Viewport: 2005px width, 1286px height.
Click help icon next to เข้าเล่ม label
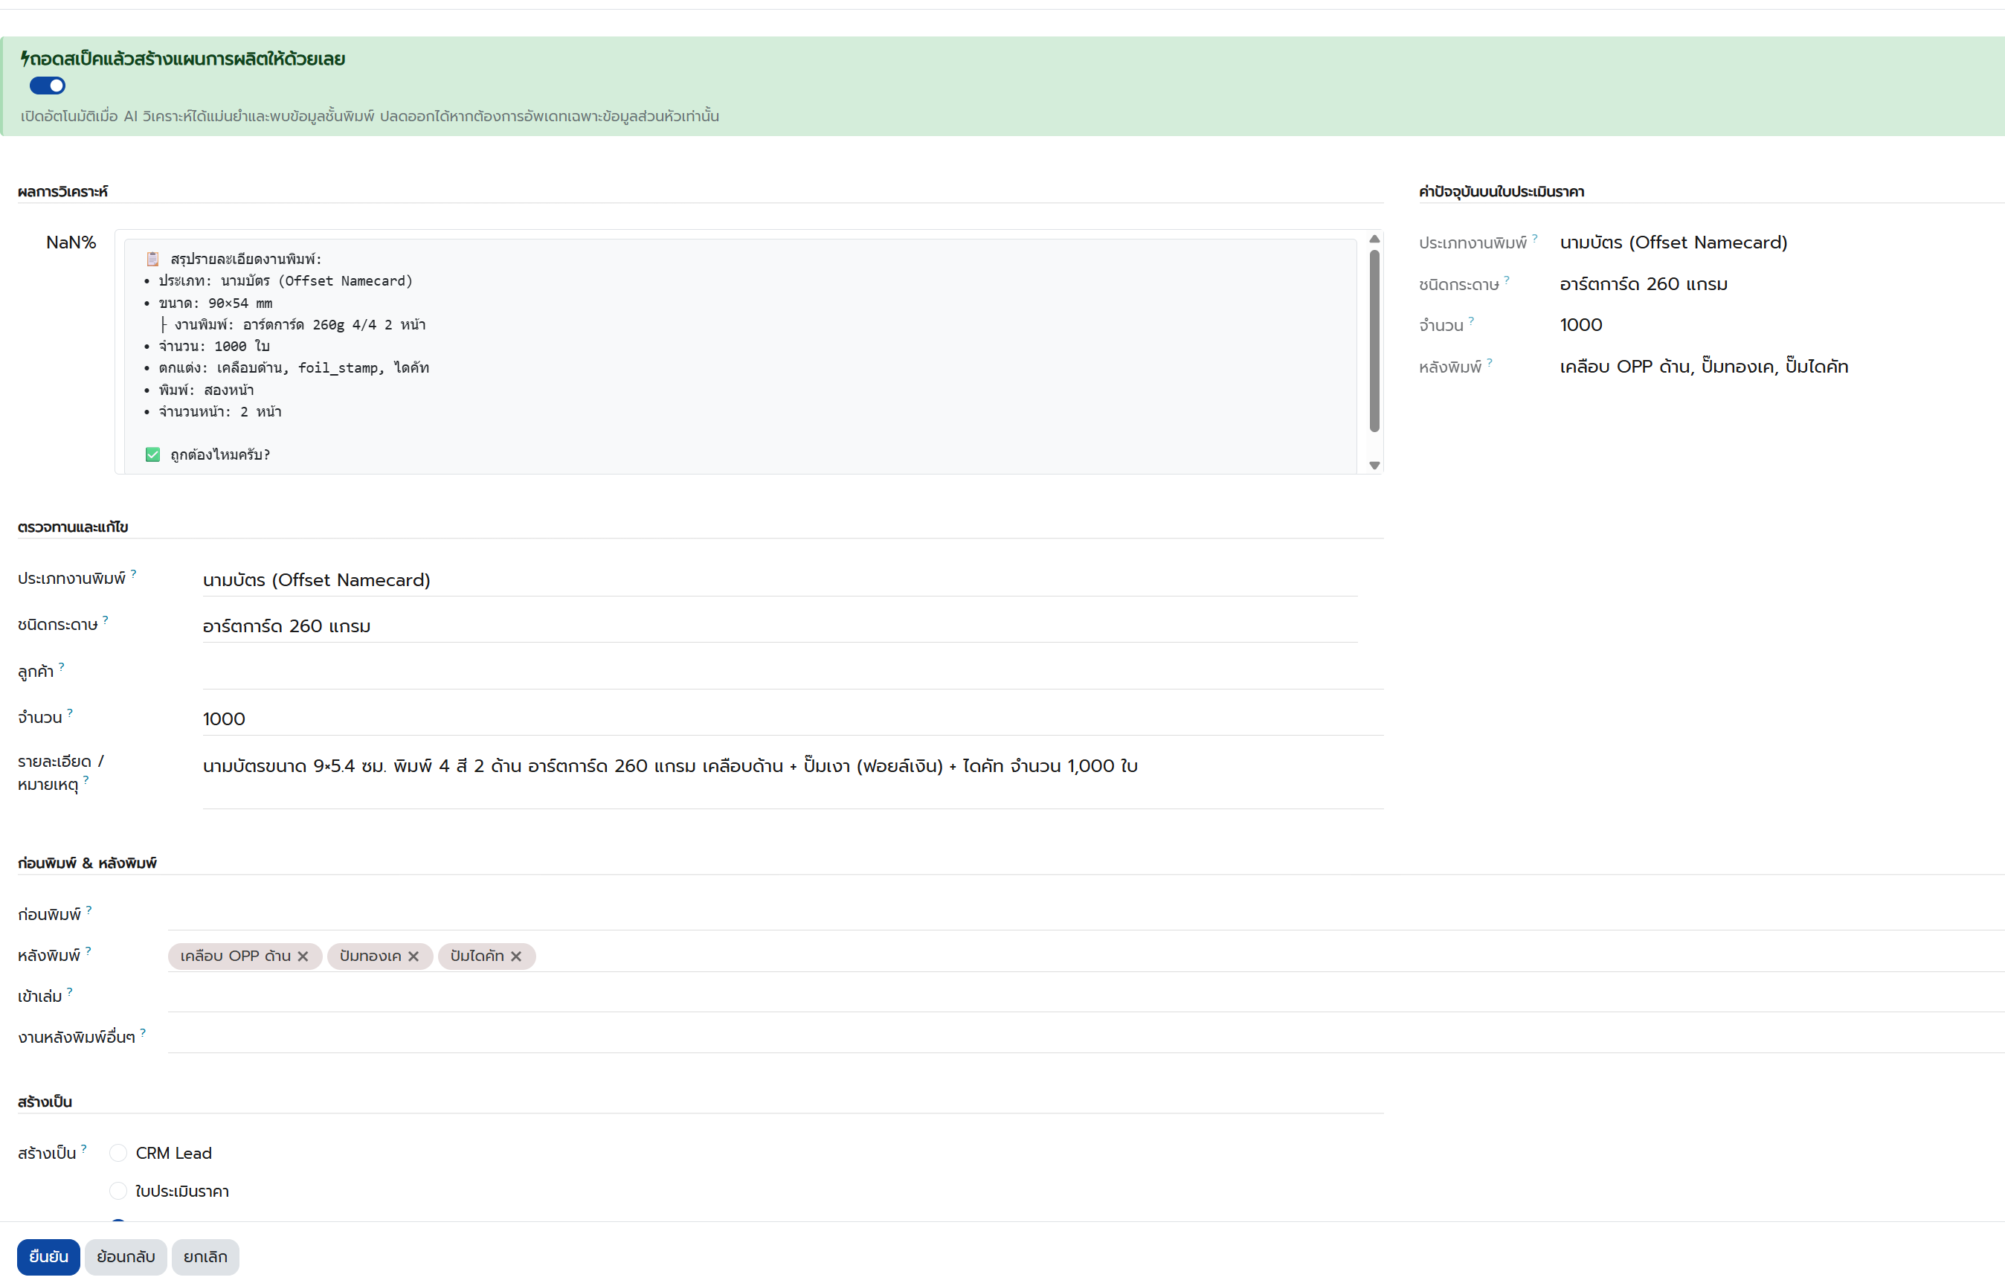pyautogui.click(x=70, y=991)
